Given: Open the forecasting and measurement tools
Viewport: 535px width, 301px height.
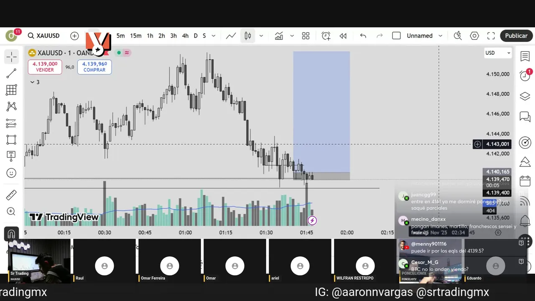Looking at the screenshot, I should click(x=11, y=123).
